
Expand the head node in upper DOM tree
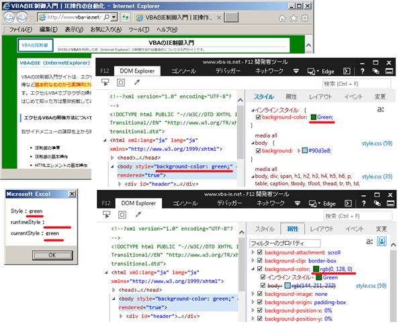pos(112,158)
